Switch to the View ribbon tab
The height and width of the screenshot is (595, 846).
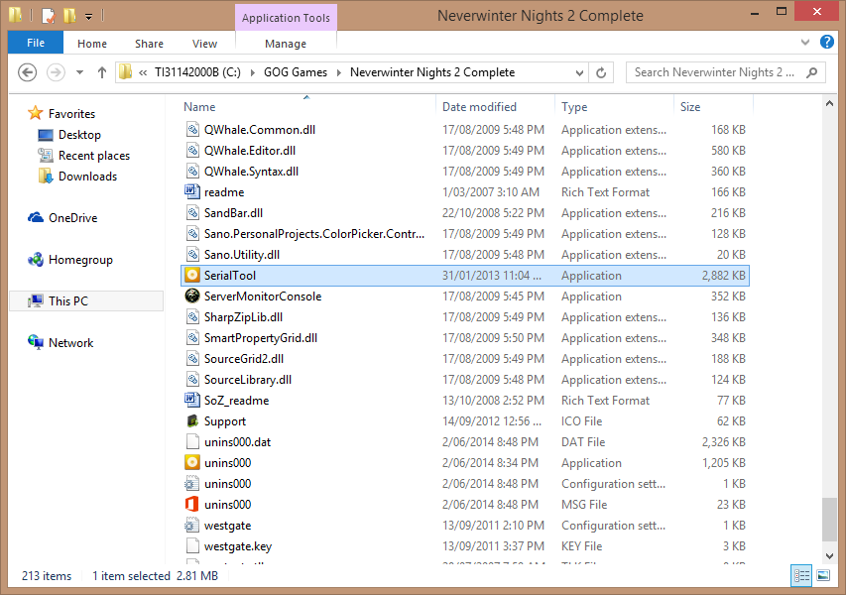204,44
